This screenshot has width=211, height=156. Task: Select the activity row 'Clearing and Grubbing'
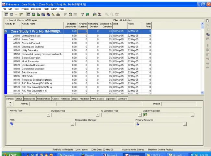point(79,47)
